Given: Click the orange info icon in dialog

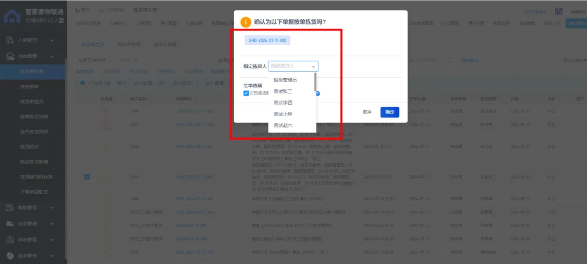Looking at the screenshot, I should coord(246,22).
